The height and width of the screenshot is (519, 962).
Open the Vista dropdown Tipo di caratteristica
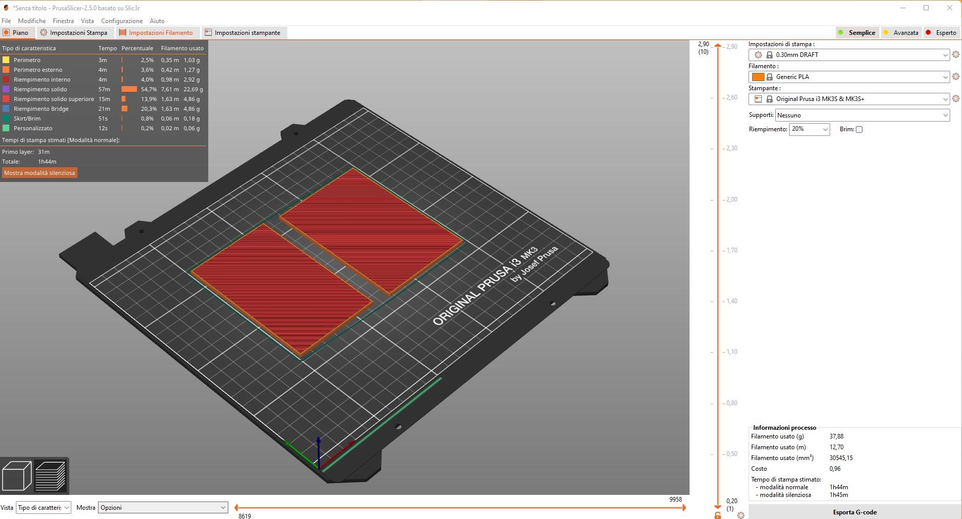(44, 508)
